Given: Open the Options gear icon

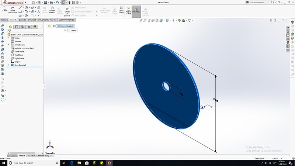Looking at the screenshot, I should pyautogui.click(x=77, y=3).
